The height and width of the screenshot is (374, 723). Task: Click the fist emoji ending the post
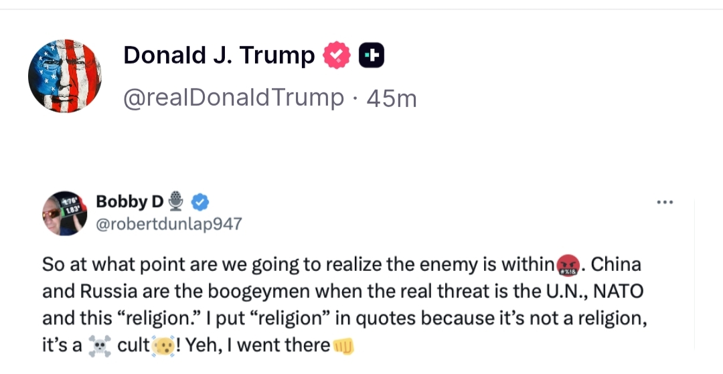343,347
